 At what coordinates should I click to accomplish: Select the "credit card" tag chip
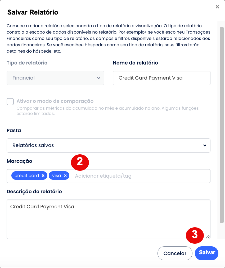tap(26, 176)
